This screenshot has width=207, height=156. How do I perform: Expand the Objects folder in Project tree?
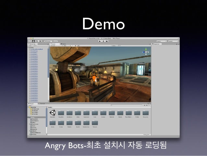(30, 131)
